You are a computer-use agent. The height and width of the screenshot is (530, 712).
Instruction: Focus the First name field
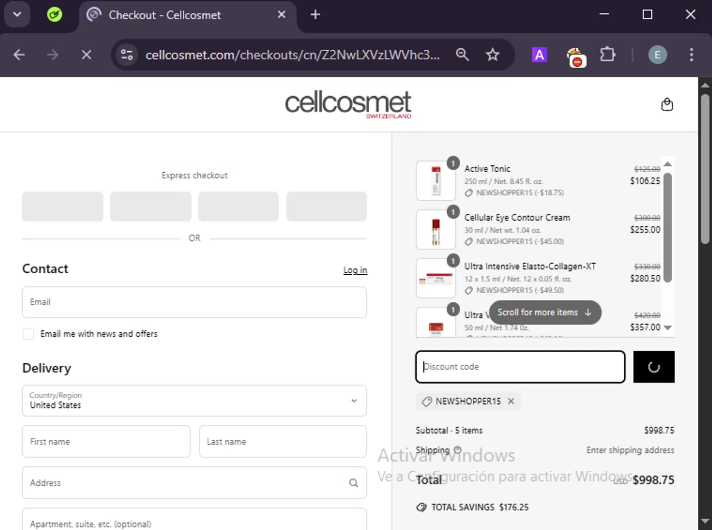pos(106,442)
